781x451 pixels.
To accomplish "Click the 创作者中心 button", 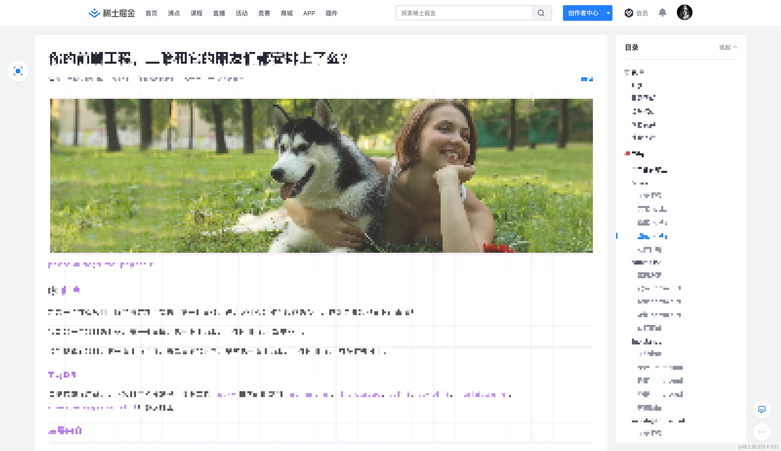I will pyautogui.click(x=583, y=13).
